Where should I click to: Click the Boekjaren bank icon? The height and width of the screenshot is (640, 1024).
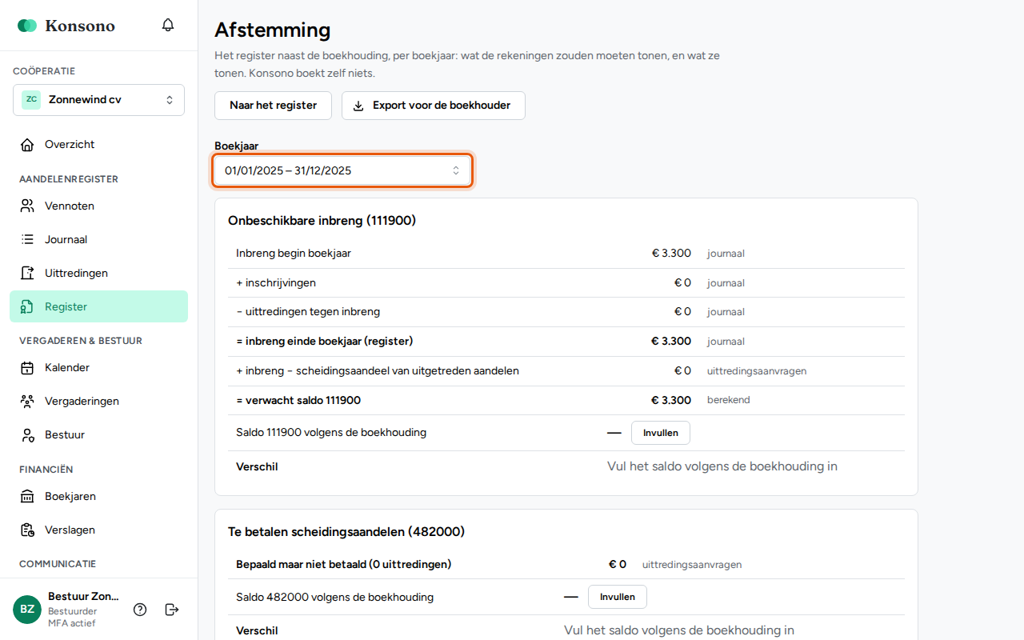pos(27,497)
